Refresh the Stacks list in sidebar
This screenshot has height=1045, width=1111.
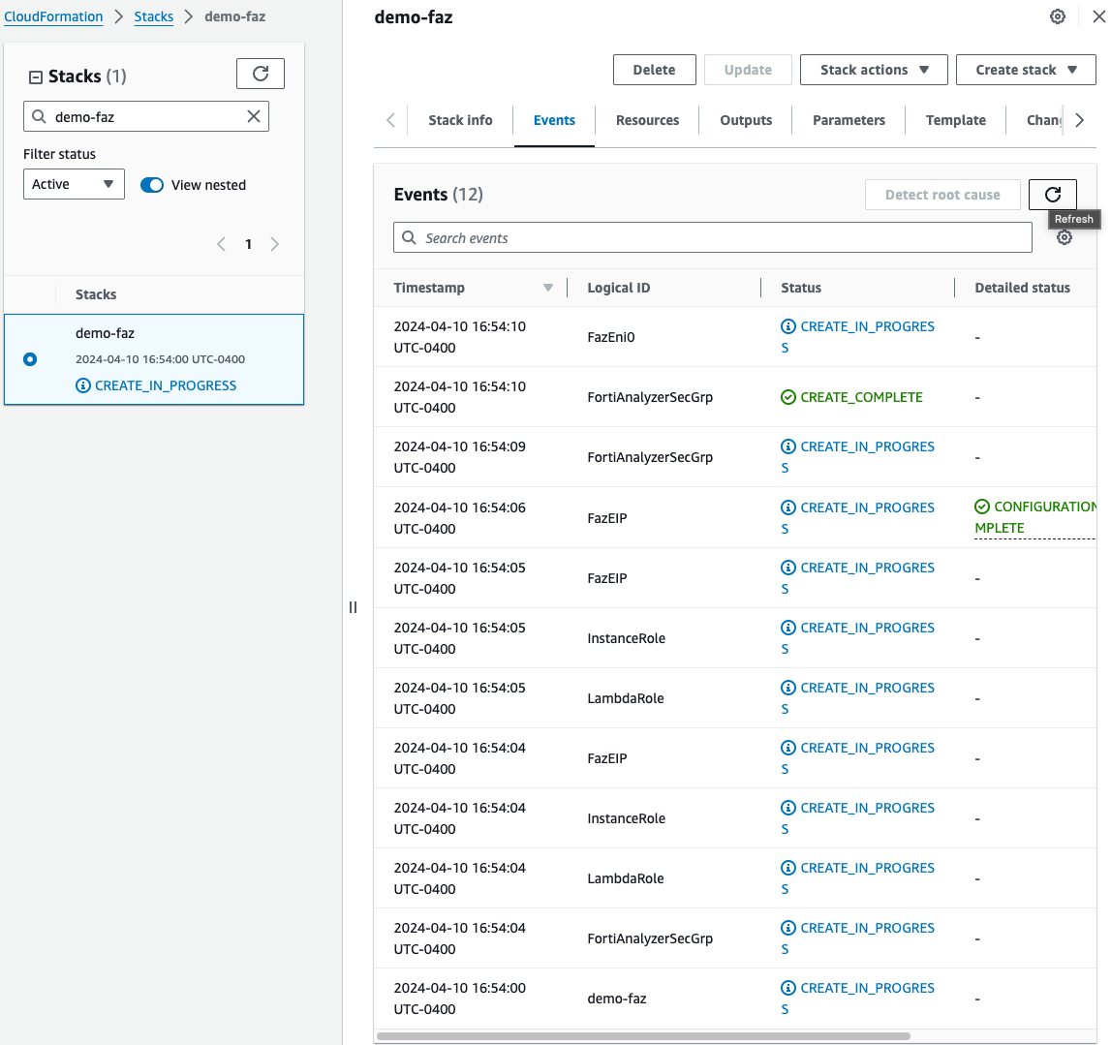[260, 74]
